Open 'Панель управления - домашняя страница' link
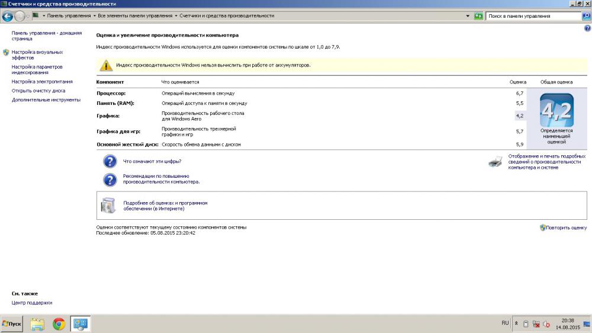Image resolution: width=592 pixels, height=333 pixels. (x=46, y=36)
